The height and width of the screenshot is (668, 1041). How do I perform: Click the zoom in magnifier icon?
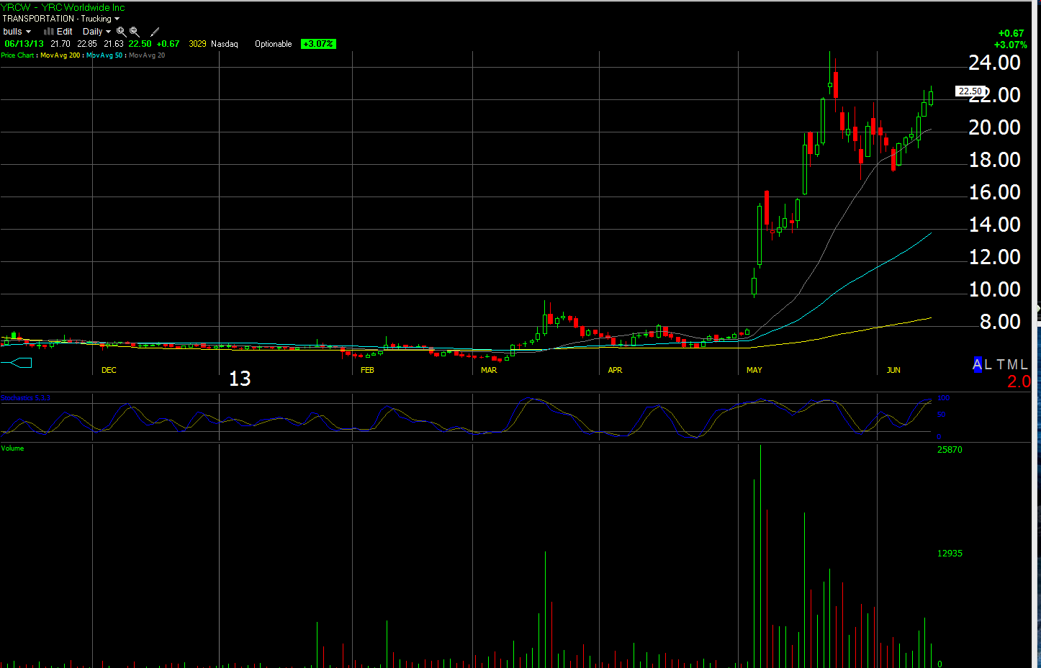click(121, 32)
